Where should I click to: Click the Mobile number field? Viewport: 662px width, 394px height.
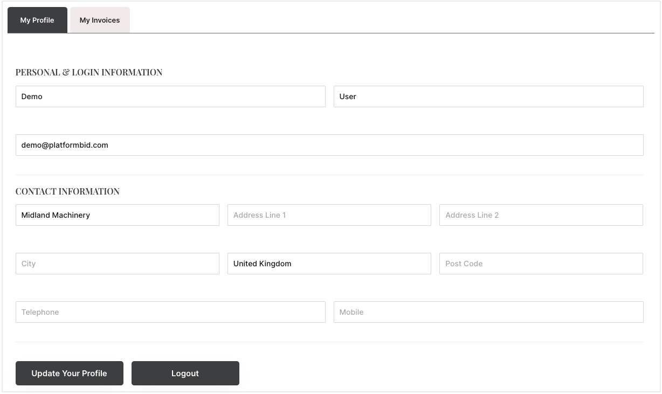click(x=488, y=312)
